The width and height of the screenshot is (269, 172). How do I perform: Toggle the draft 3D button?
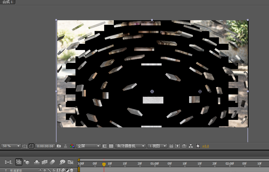(26, 162)
